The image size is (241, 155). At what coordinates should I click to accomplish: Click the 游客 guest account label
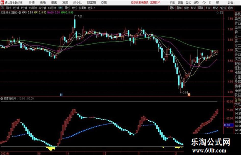(x=231, y=3)
